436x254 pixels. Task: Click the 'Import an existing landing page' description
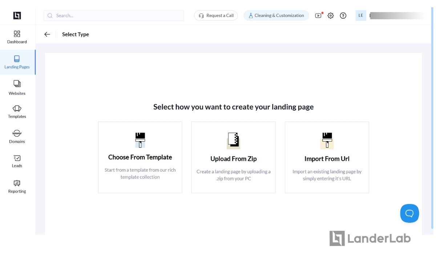click(327, 175)
